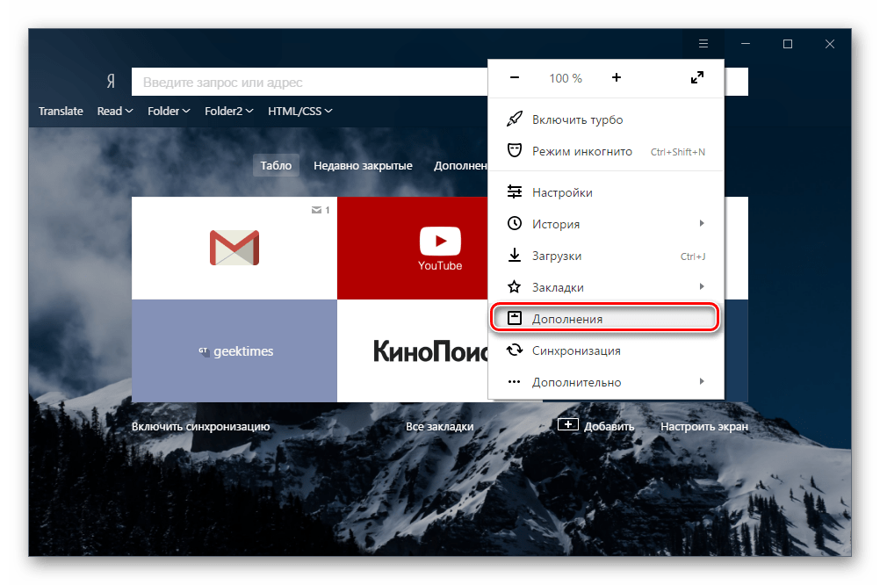The image size is (880, 585).
Task: Expand the Дополнительно submenu arrow
Action: (x=702, y=382)
